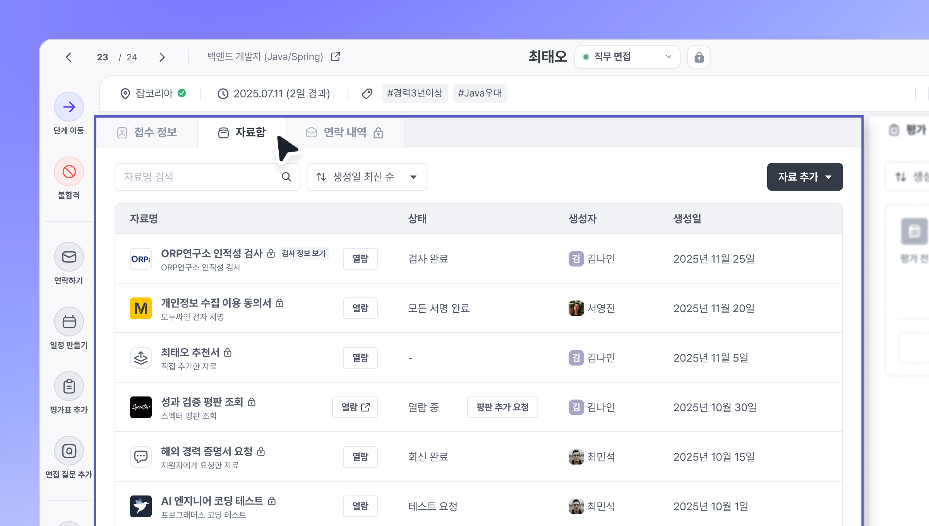Expand the 직무 면접 stage dropdown

627,57
